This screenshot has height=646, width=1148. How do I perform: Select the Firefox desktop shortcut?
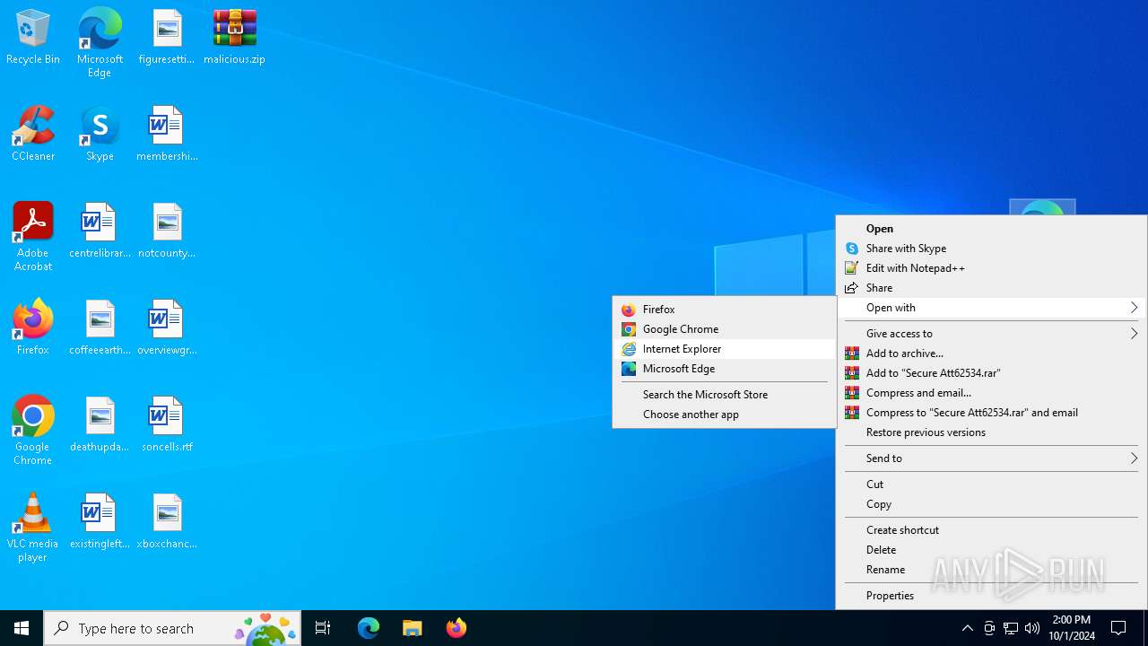(33, 328)
